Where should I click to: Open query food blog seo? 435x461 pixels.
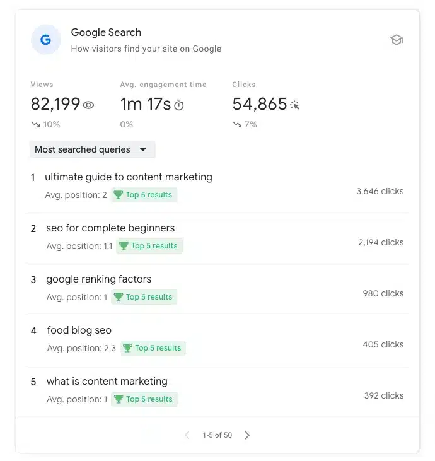[79, 330]
